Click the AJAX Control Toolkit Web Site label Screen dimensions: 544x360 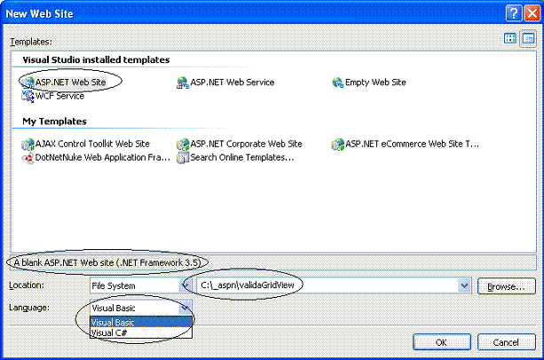tap(92, 144)
